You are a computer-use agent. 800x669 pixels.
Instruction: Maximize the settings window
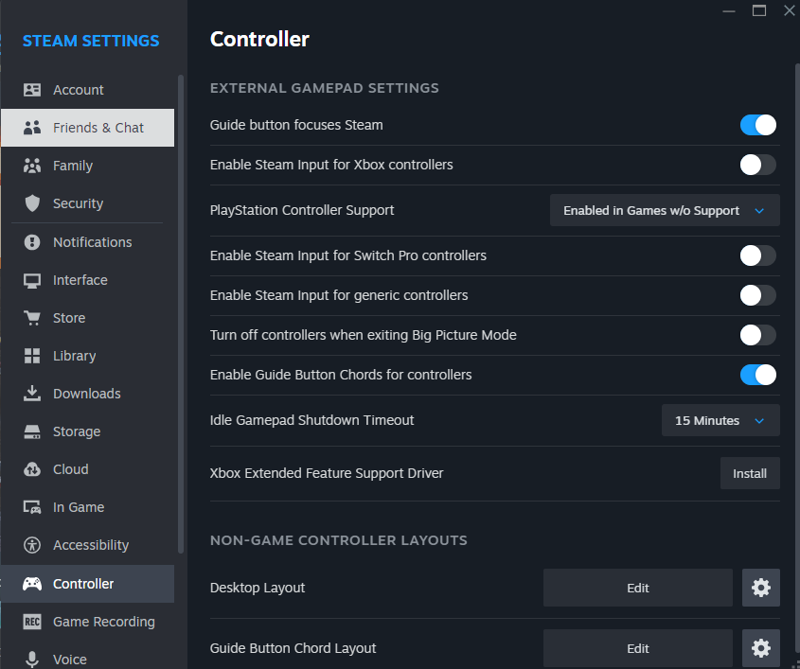click(x=759, y=10)
